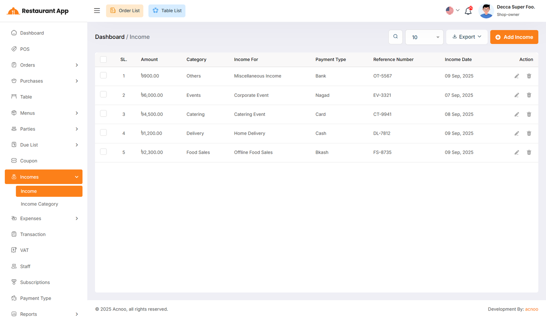546x318 pixels.
Task: Open the rows-per-page dropdown showing 10
Action: coord(424,37)
